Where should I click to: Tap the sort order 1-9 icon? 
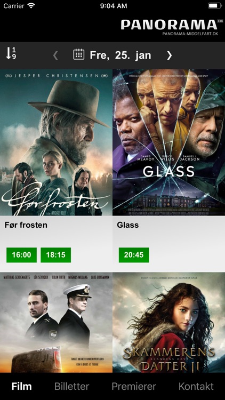tap(11, 53)
